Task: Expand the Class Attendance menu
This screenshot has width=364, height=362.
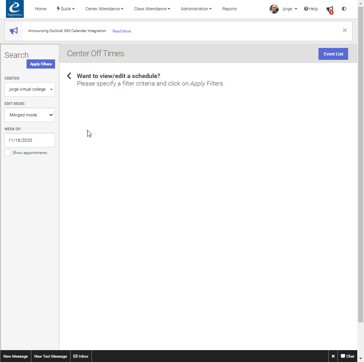Action: [152, 9]
